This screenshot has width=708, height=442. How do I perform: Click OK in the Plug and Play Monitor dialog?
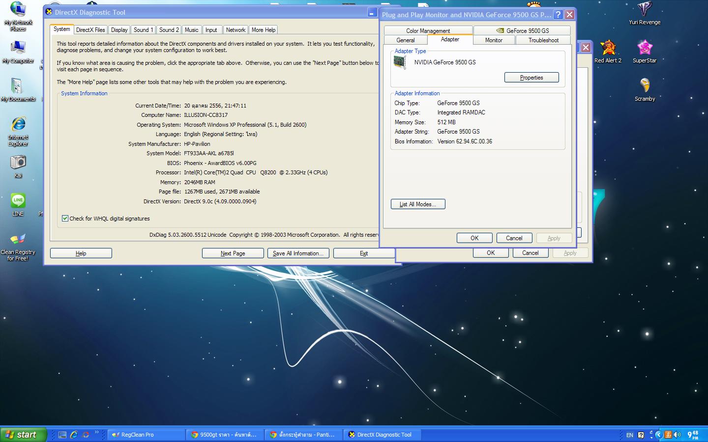coord(474,238)
